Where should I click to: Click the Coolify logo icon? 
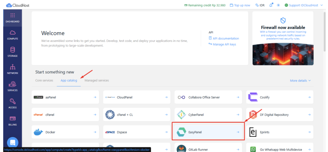[253, 97]
